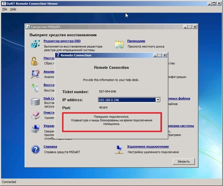Image resolution: width=223 pixels, height=186 pixels.
Task: Expand the IP address dropdown arrow
Action: coord(158,100)
